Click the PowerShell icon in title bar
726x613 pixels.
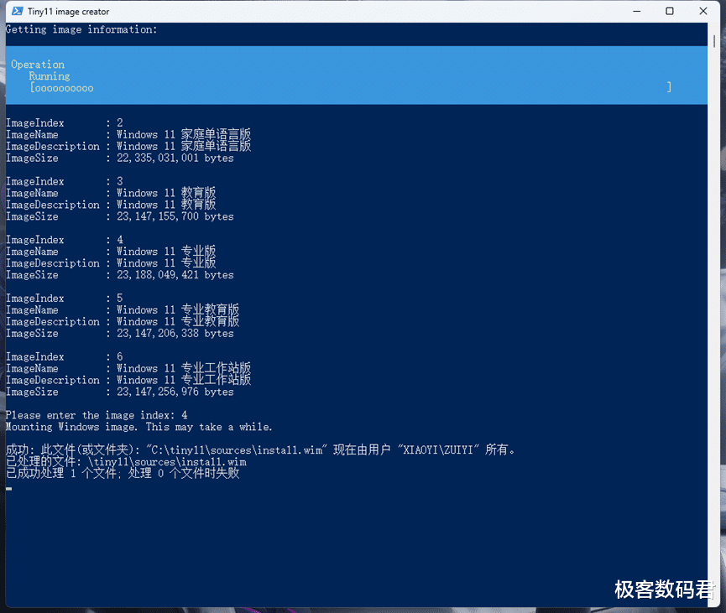pyautogui.click(x=17, y=11)
